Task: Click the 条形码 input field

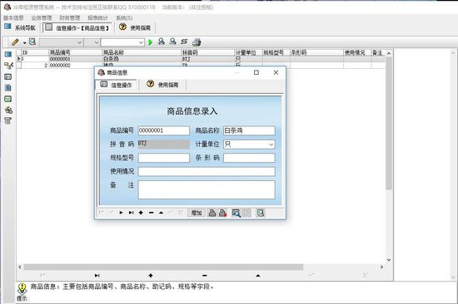Action: point(249,158)
